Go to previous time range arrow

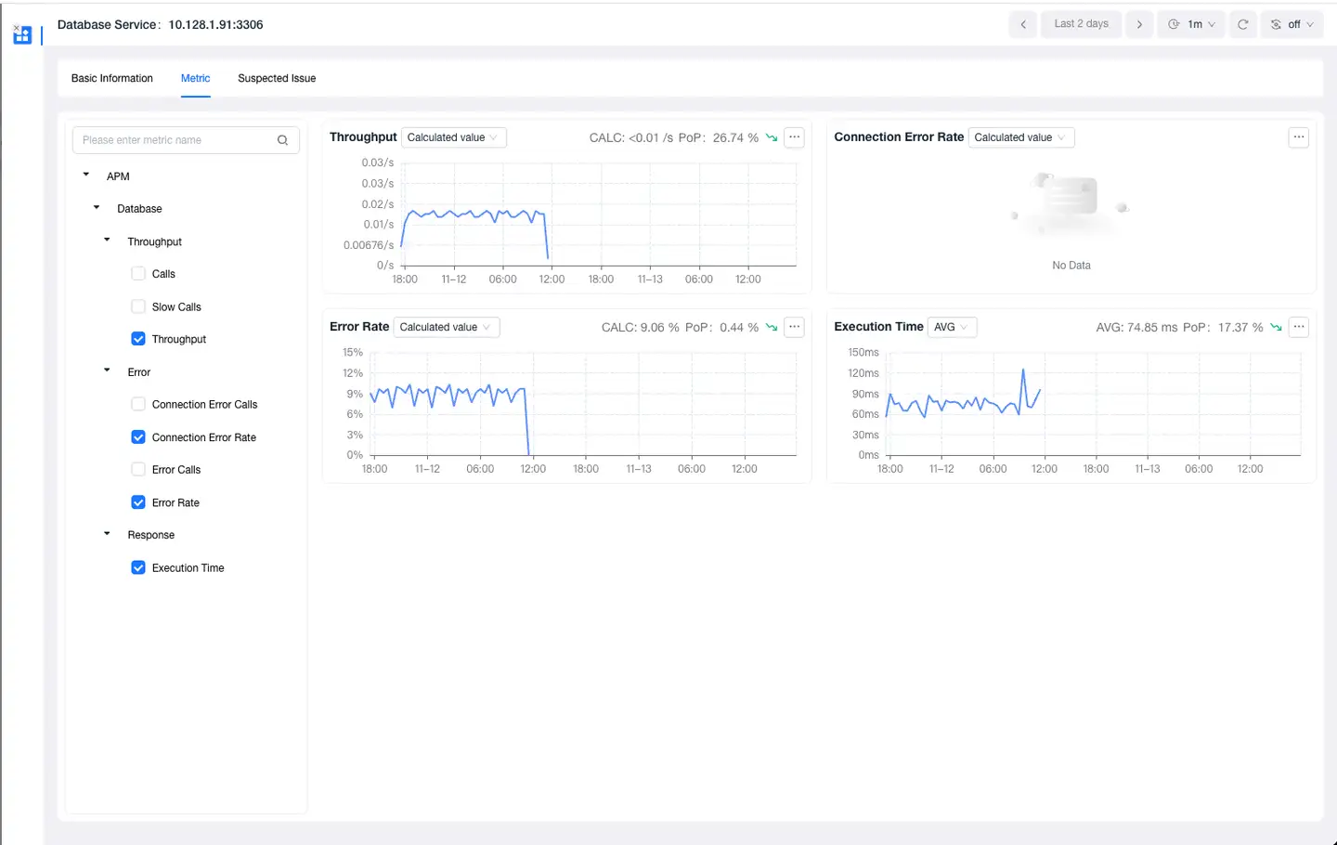(1022, 24)
